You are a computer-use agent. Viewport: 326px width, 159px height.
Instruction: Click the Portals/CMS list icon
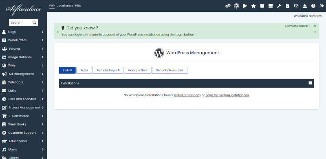point(4,40)
